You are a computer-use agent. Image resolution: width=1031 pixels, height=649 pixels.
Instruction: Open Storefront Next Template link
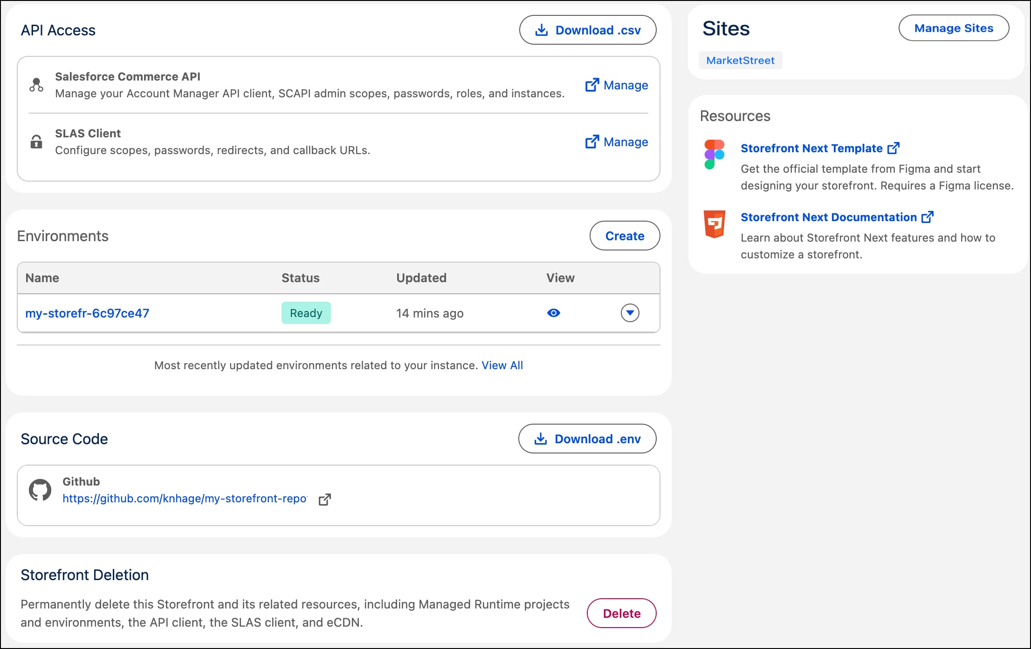[x=820, y=148]
